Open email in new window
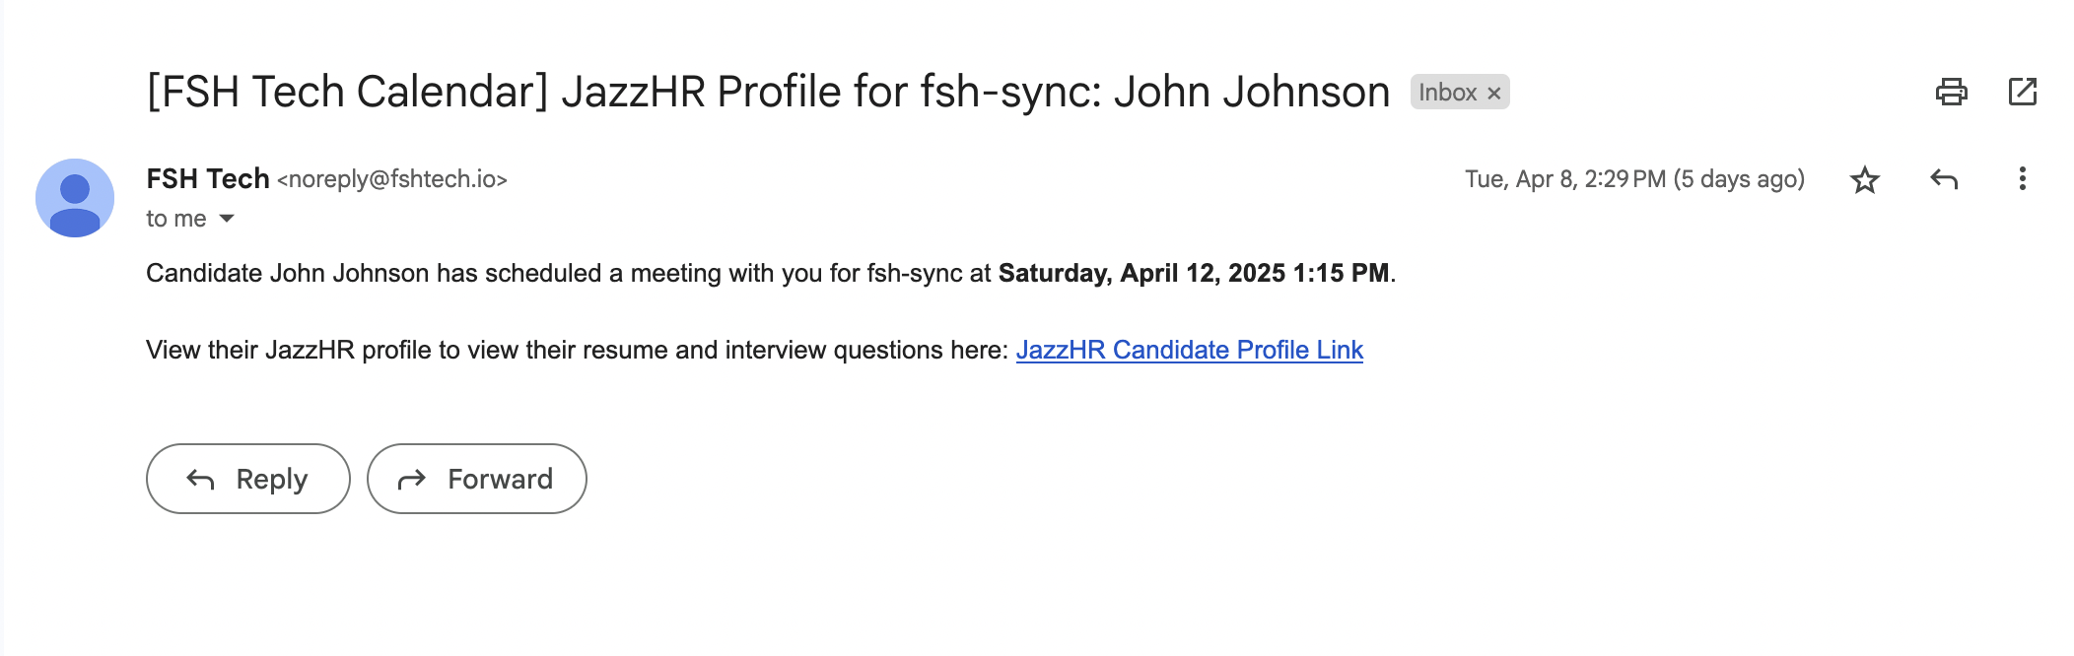The image size is (2074, 656). 2023,91
